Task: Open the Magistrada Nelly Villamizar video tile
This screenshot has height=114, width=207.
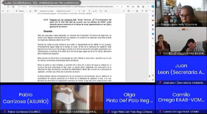Action: [181, 13]
